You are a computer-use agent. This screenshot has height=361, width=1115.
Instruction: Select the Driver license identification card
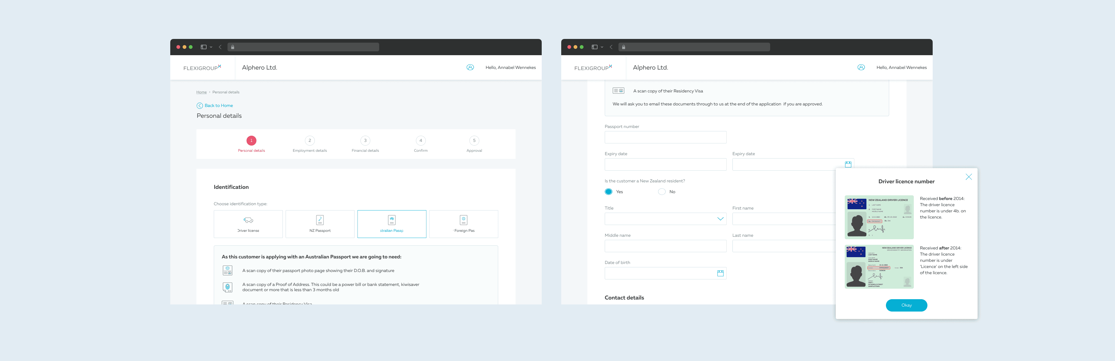pos(248,224)
